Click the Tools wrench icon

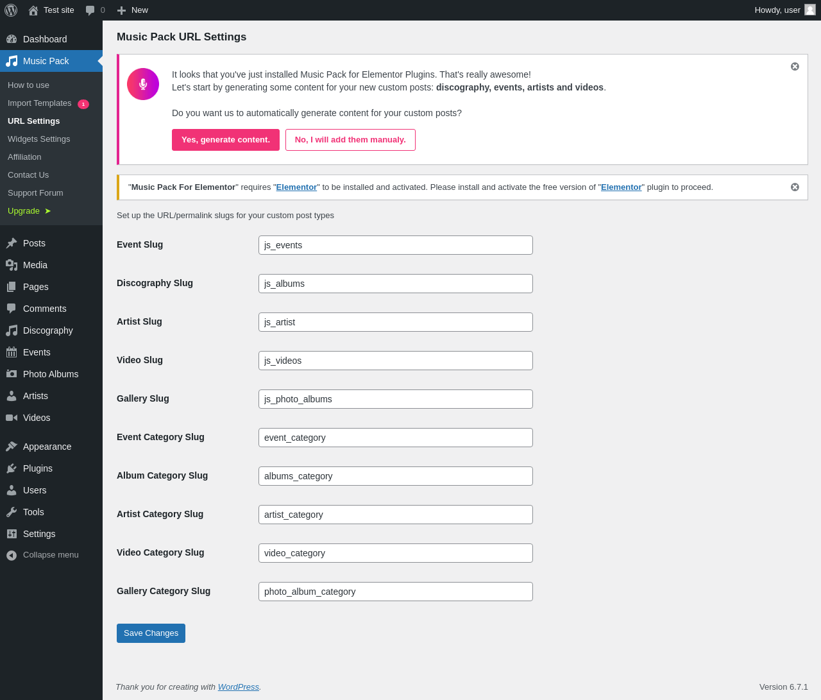[12, 512]
